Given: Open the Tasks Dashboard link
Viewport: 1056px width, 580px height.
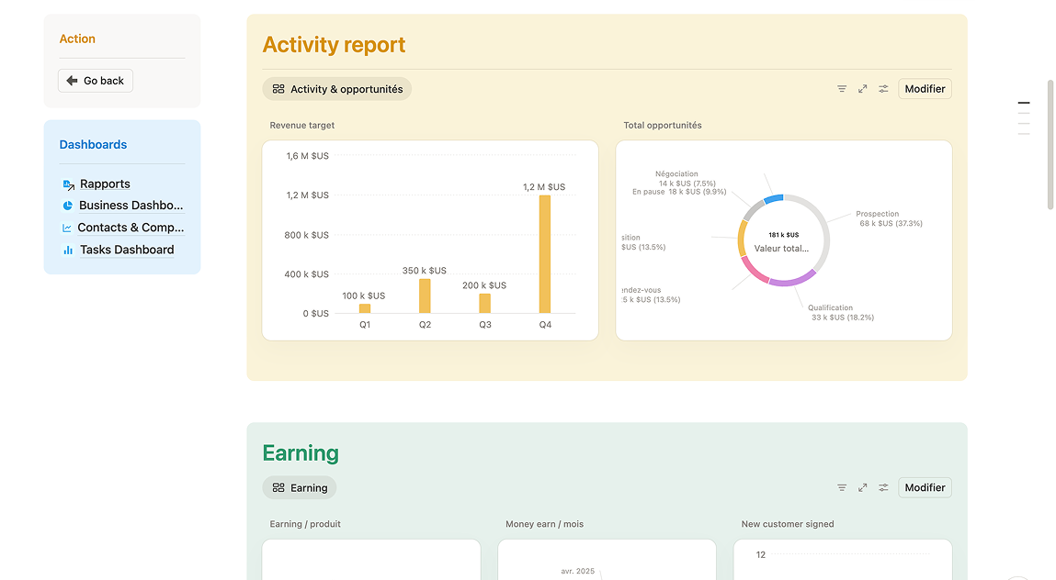Looking at the screenshot, I should 127,250.
